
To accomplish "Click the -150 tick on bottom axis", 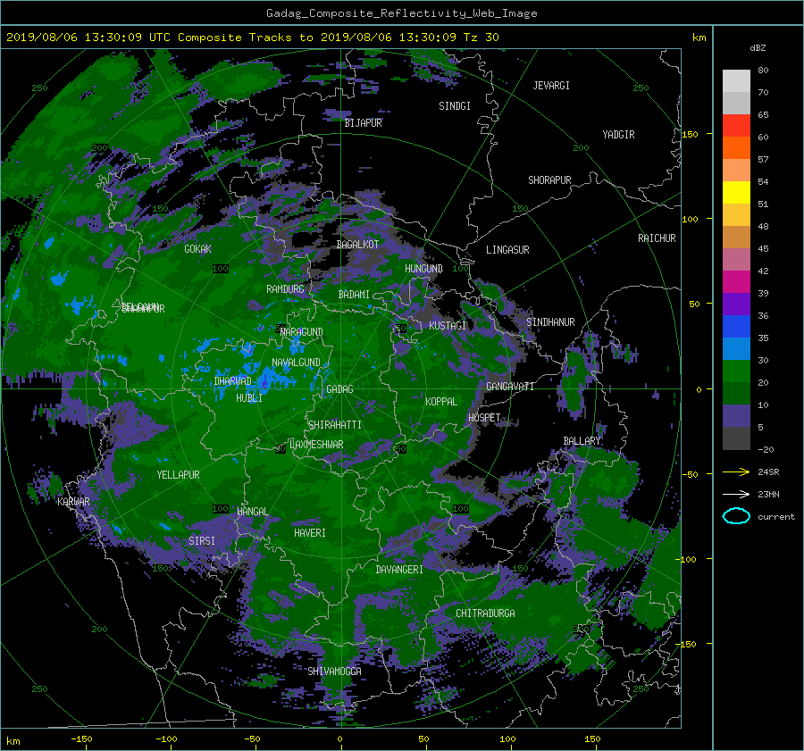I will click(81, 738).
